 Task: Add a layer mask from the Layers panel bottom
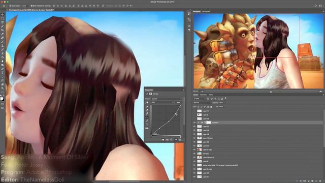coord(305,181)
